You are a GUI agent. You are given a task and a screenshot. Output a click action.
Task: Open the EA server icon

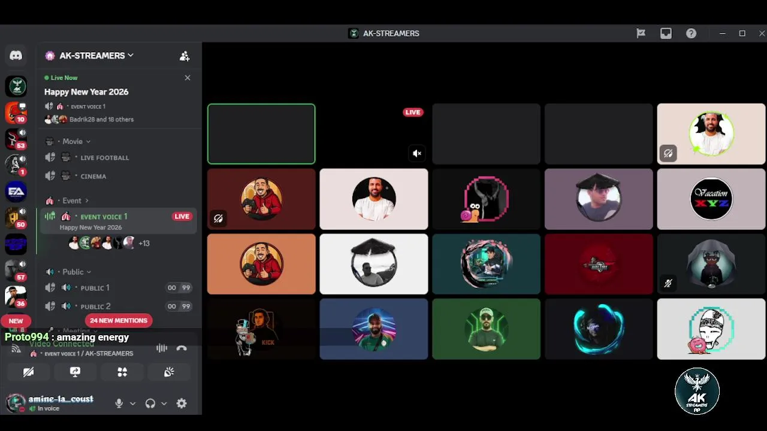[16, 192]
